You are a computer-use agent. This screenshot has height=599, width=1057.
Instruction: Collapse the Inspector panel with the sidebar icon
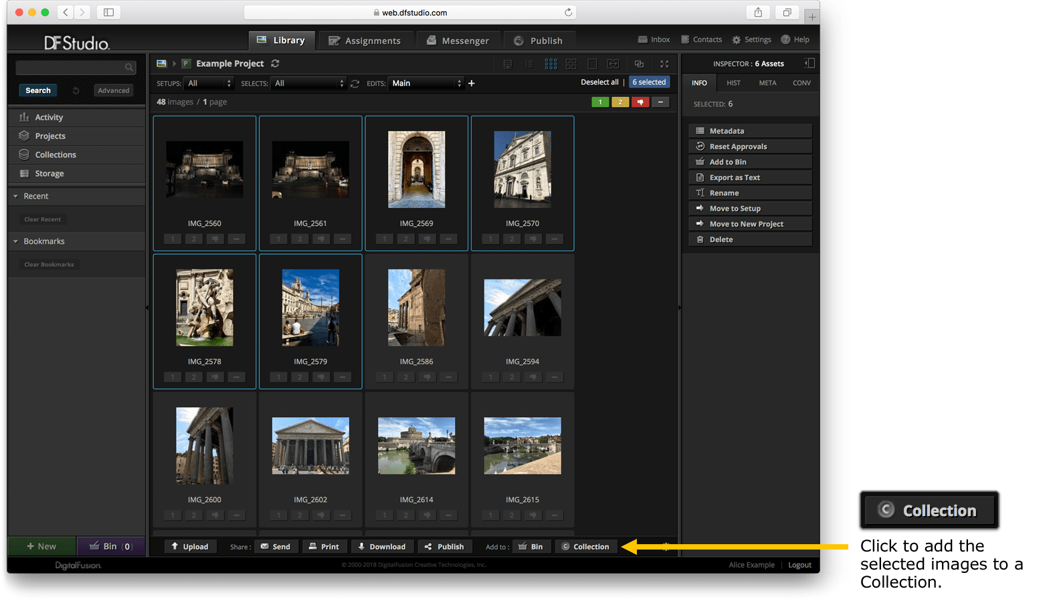[x=809, y=64]
